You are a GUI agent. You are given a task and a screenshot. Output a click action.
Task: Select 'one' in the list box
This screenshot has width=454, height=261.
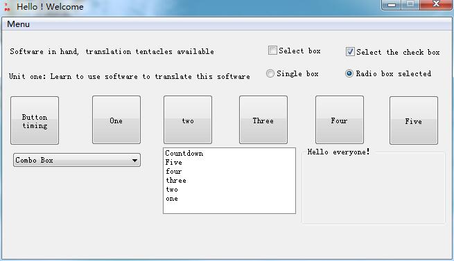pyautogui.click(x=229, y=199)
